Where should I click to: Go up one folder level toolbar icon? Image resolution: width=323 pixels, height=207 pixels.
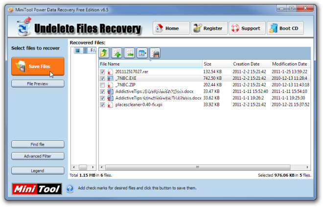point(104,53)
